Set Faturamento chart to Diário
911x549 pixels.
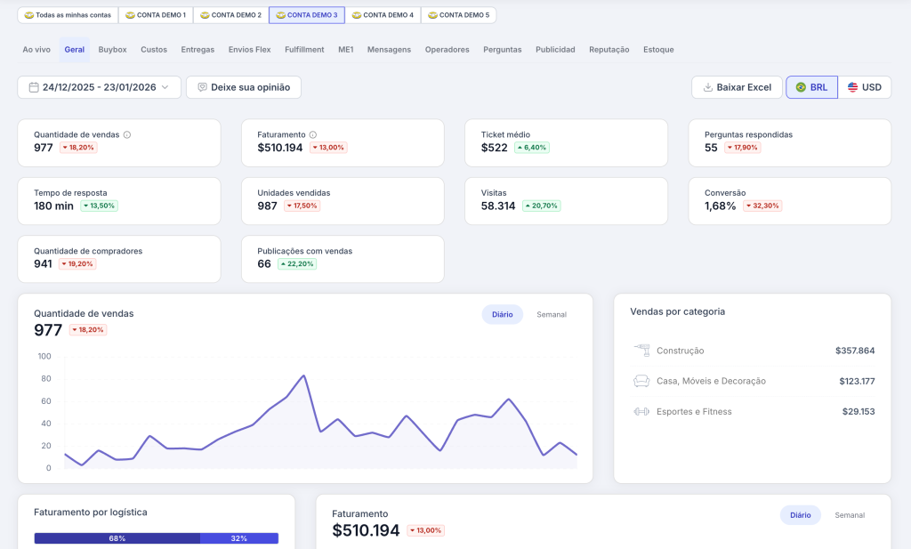[800, 515]
